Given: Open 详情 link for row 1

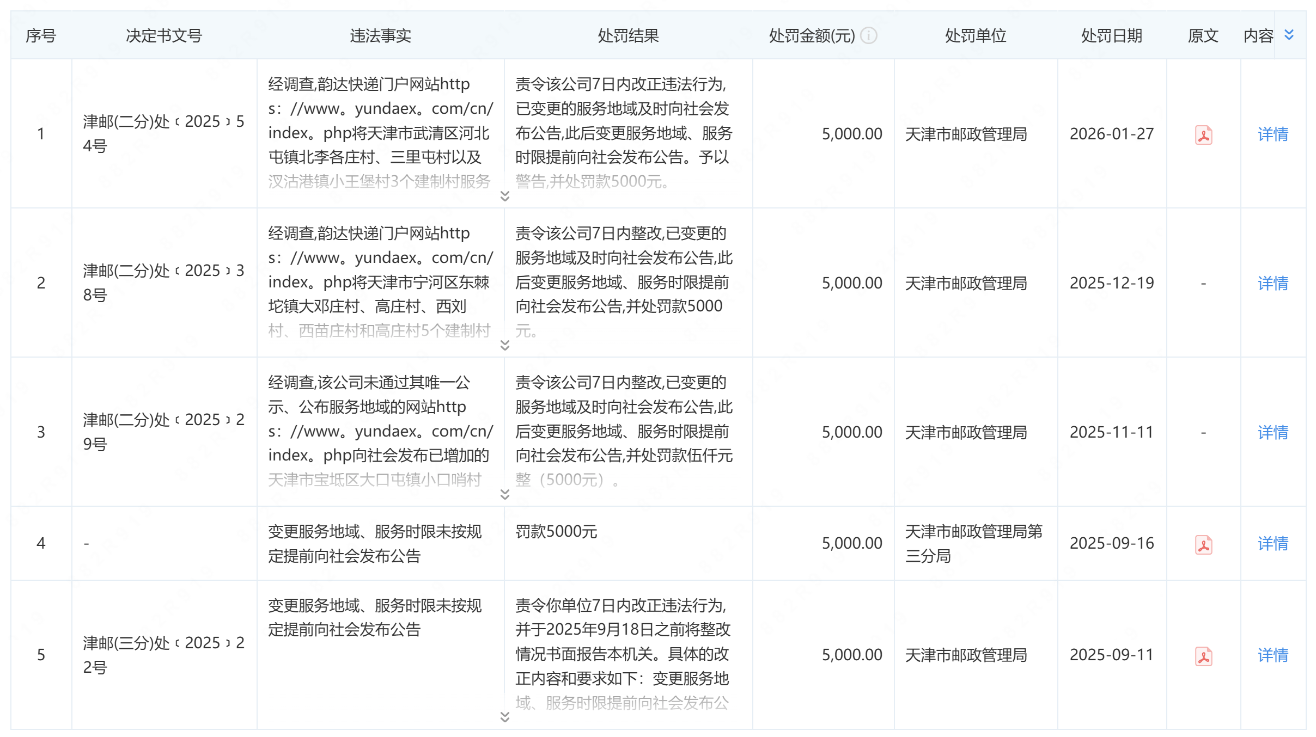Looking at the screenshot, I should 1272,134.
